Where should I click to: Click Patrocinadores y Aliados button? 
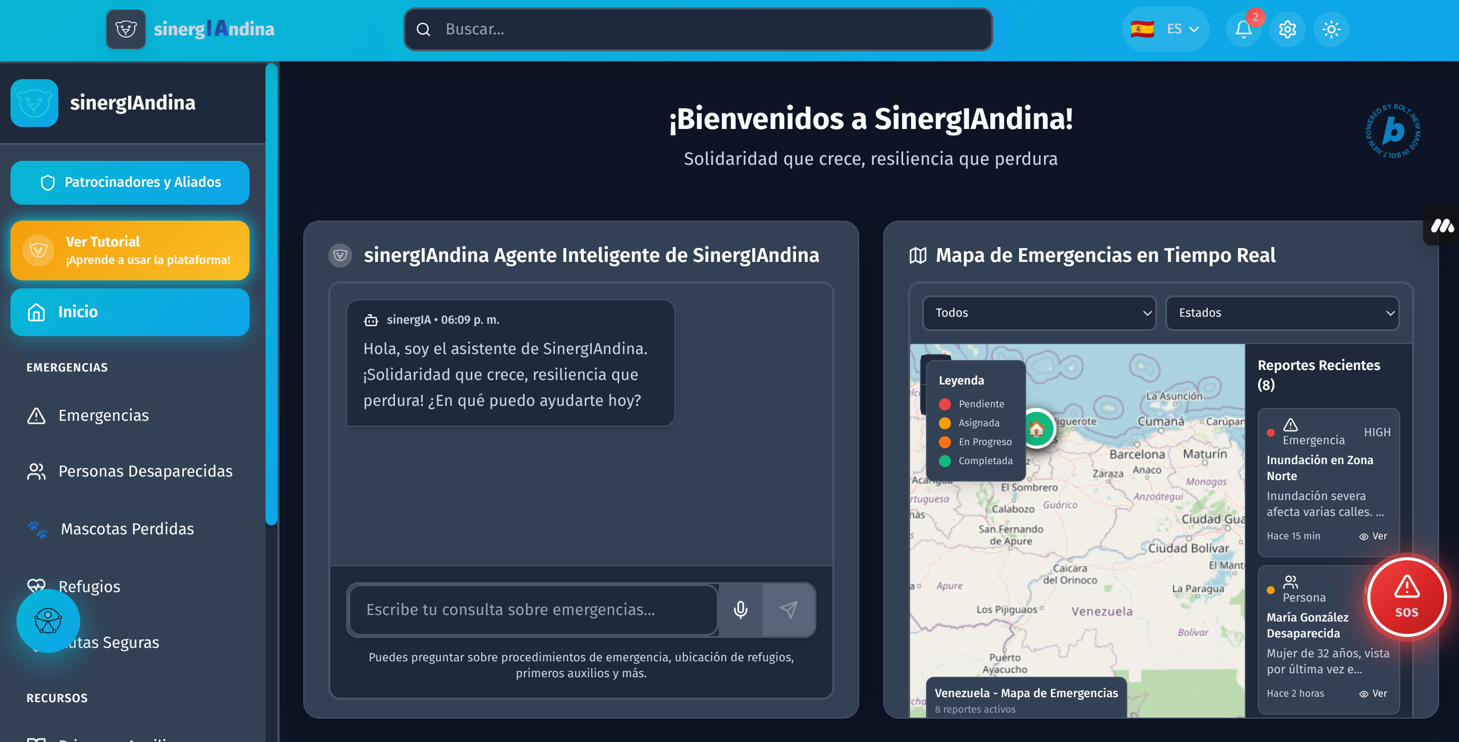click(x=130, y=182)
